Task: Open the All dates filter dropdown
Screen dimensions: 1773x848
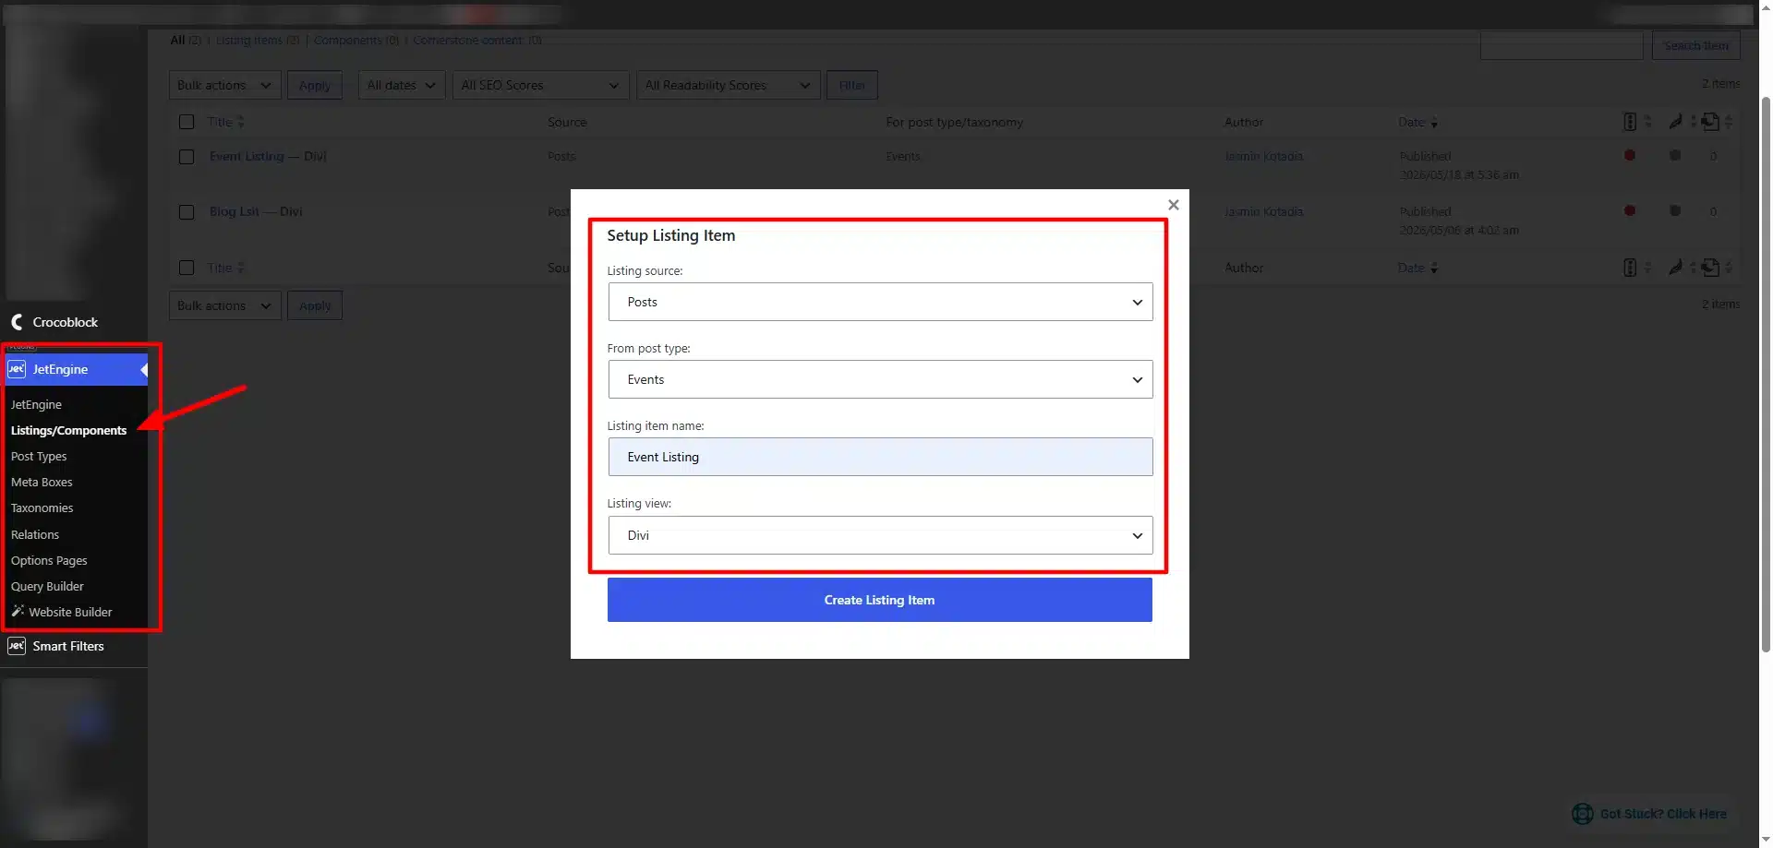Action: tap(402, 85)
